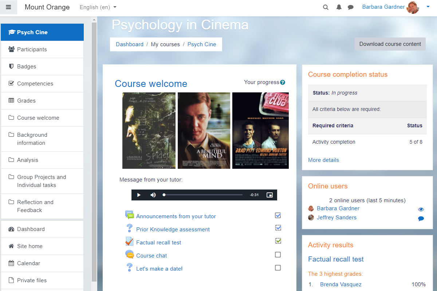Click the Prior Knowledge assessment question icon
This screenshot has width=437, height=291.
(x=129, y=228)
